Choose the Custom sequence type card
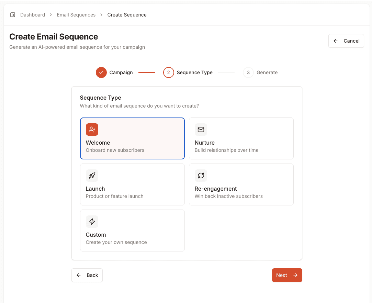372x303 pixels. (132, 231)
